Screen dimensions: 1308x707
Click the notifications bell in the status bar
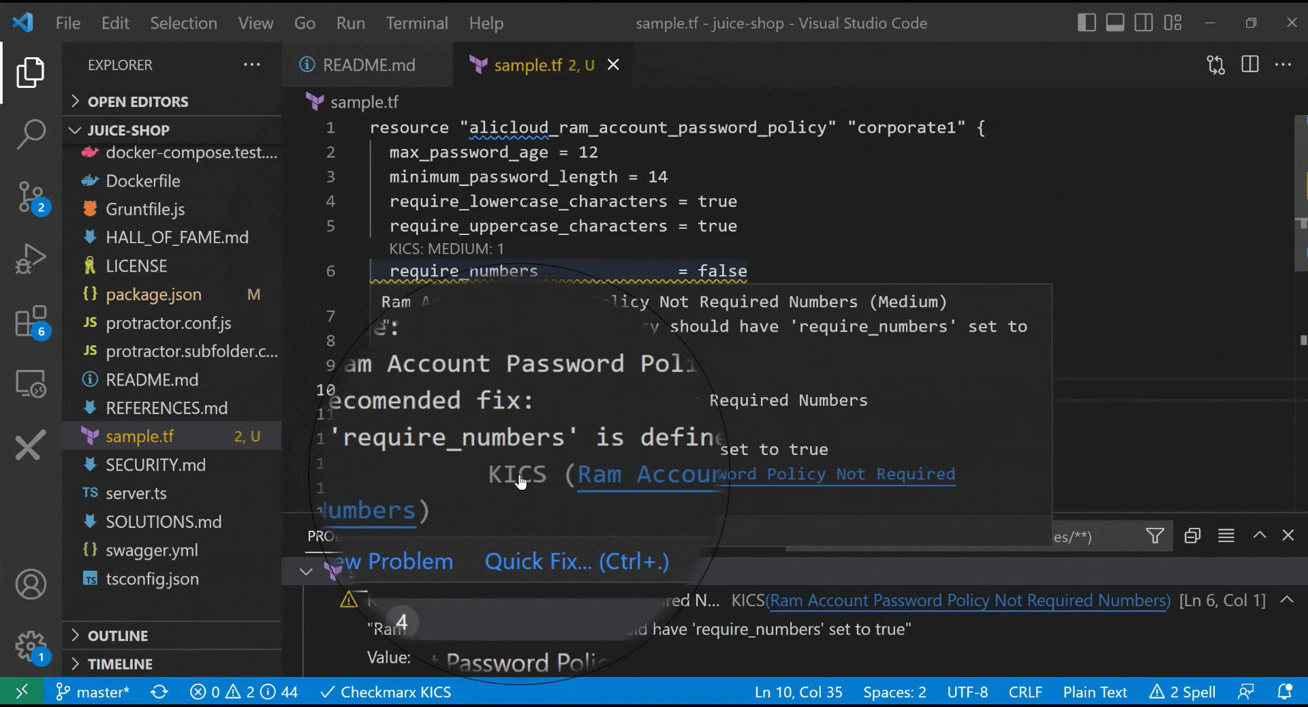1286,692
